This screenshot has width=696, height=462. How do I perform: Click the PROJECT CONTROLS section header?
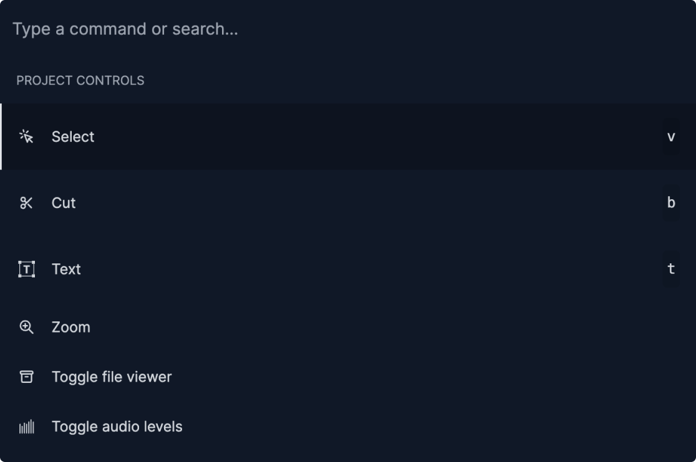tap(80, 80)
